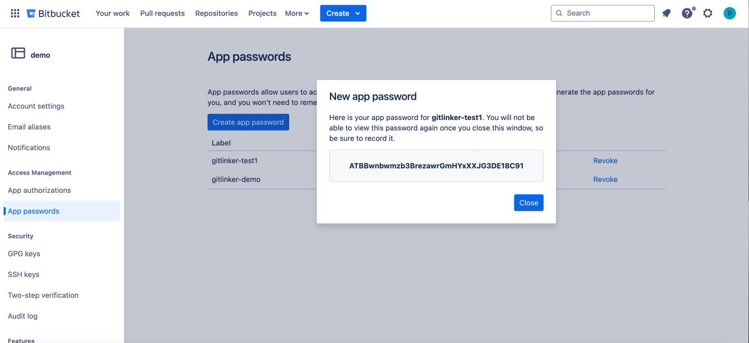
Task: Click the demo workspace sidebar icon
Action: pos(18,53)
